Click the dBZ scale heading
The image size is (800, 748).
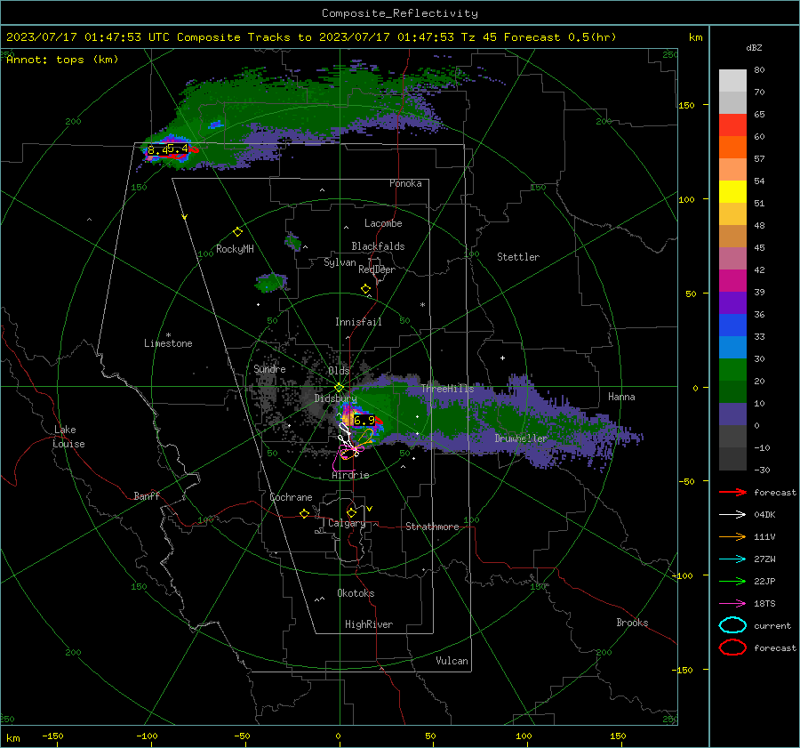754,47
